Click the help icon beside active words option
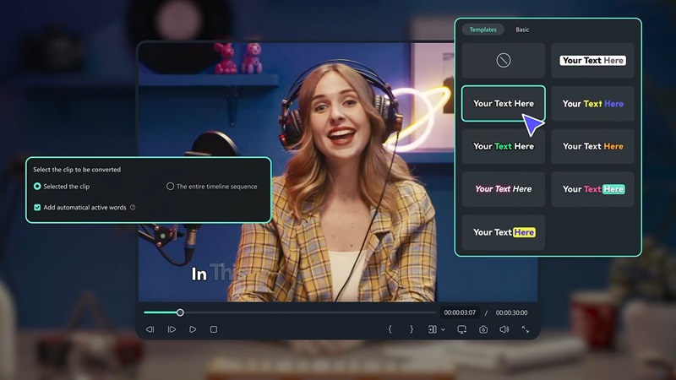676x380 pixels. [x=133, y=207]
